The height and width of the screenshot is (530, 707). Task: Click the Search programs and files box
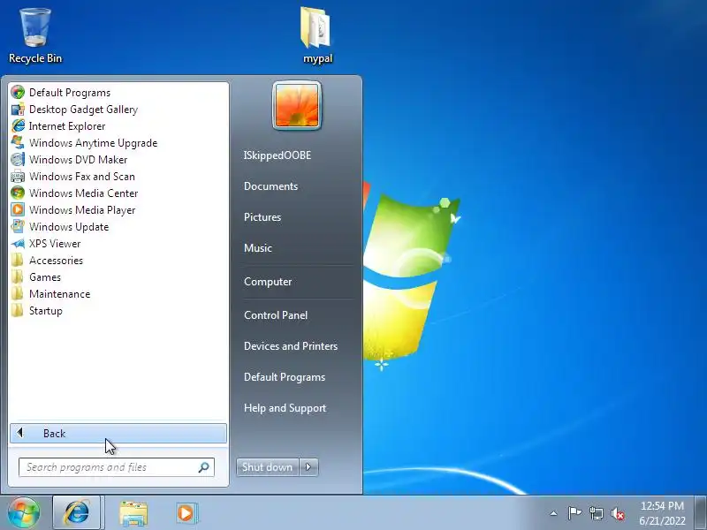(117, 467)
